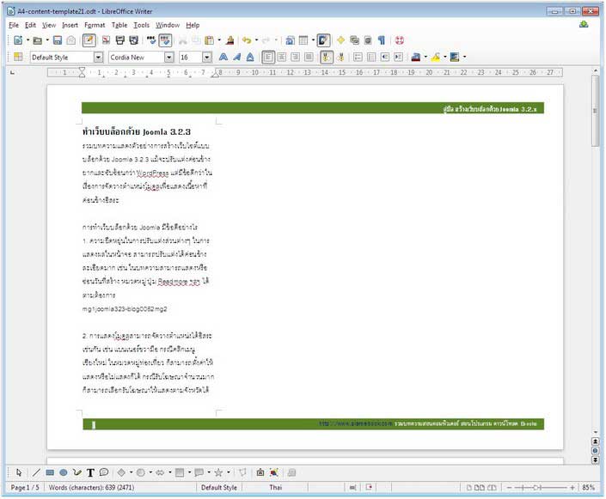
Task: Toggle Edit File mode button
Action: [x=89, y=40]
